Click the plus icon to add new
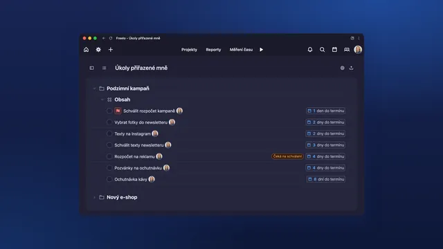Image resolution: width=443 pixels, height=249 pixels. tap(111, 50)
